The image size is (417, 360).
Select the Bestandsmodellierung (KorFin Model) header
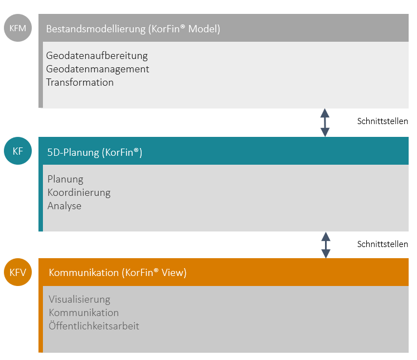133,29
